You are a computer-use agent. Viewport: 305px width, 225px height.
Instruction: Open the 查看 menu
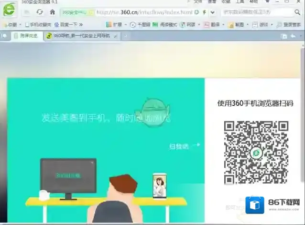(x=212, y=1)
